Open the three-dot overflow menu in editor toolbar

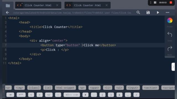click(x=168, y=12)
